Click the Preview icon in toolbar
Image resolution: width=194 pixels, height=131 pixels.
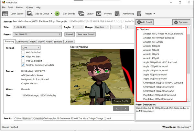click(x=99, y=14)
